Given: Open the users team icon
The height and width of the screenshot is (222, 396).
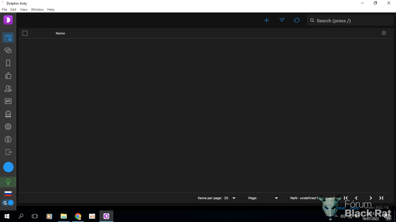Looking at the screenshot, I should click(8, 88).
